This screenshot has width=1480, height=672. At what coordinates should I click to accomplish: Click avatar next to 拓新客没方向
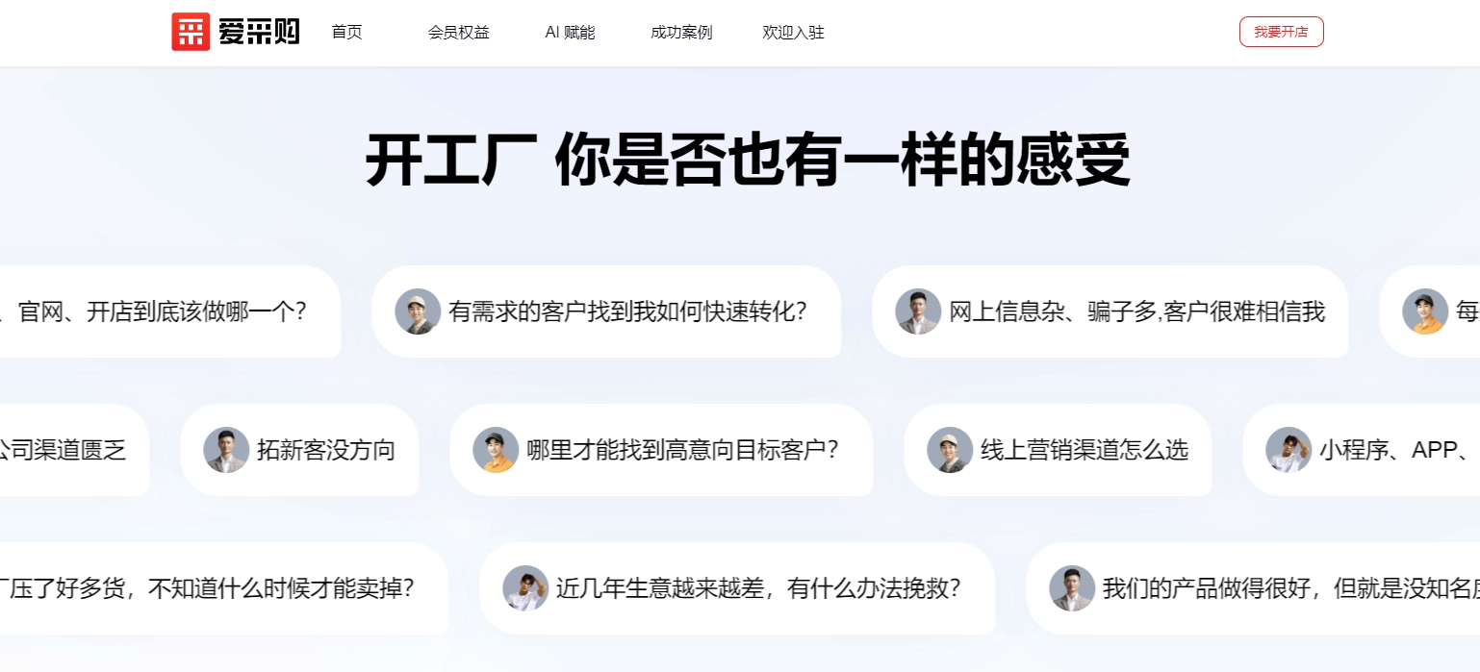pyautogui.click(x=226, y=450)
